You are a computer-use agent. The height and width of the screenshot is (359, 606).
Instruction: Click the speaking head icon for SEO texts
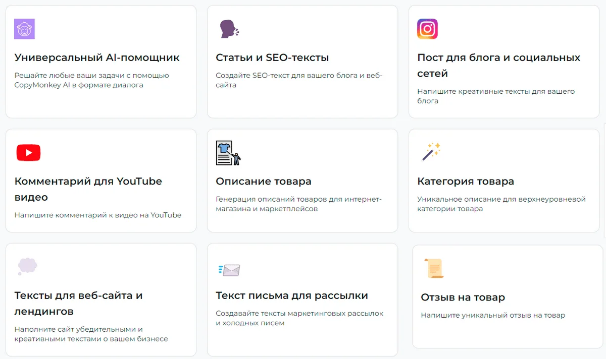point(229,29)
